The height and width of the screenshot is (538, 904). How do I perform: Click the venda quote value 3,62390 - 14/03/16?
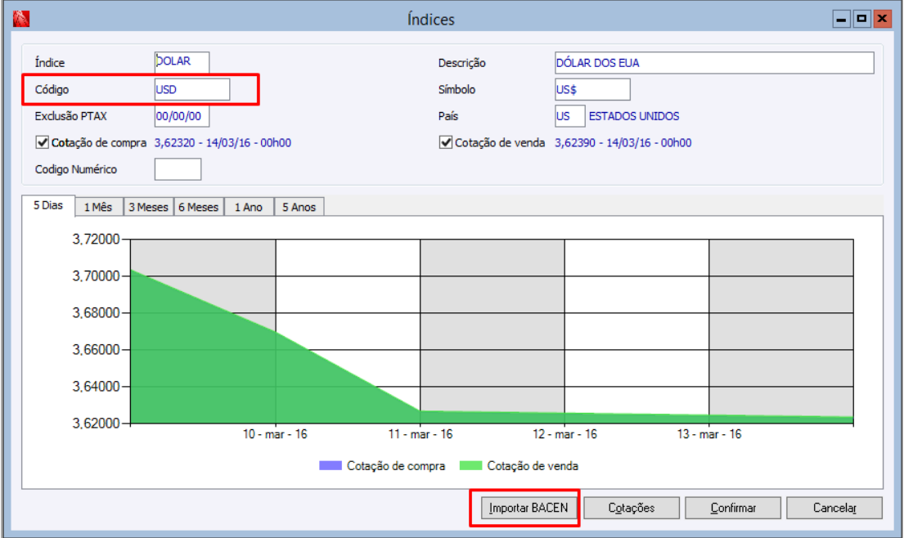click(623, 143)
